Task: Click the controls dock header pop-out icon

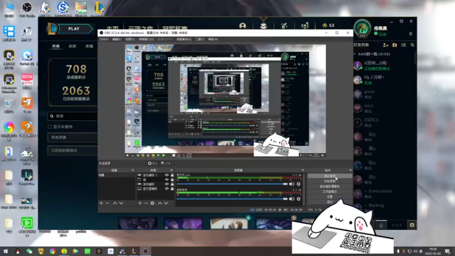Action: tap(350, 170)
